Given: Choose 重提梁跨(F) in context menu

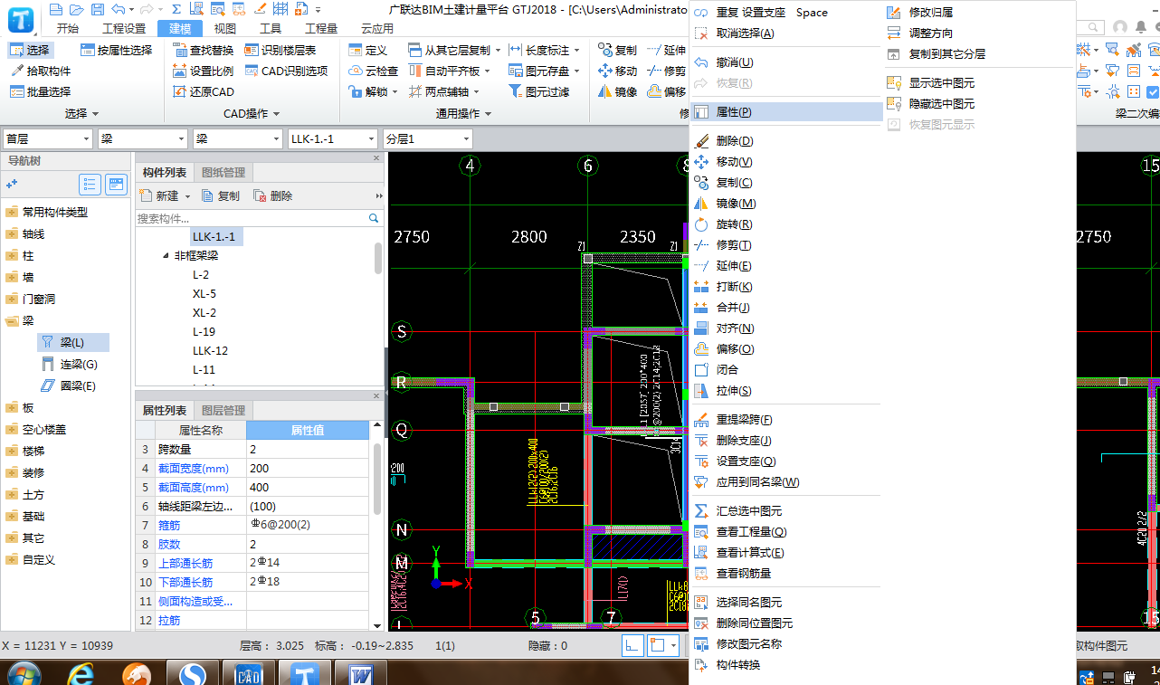Looking at the screenshot, I should [786, 420].
